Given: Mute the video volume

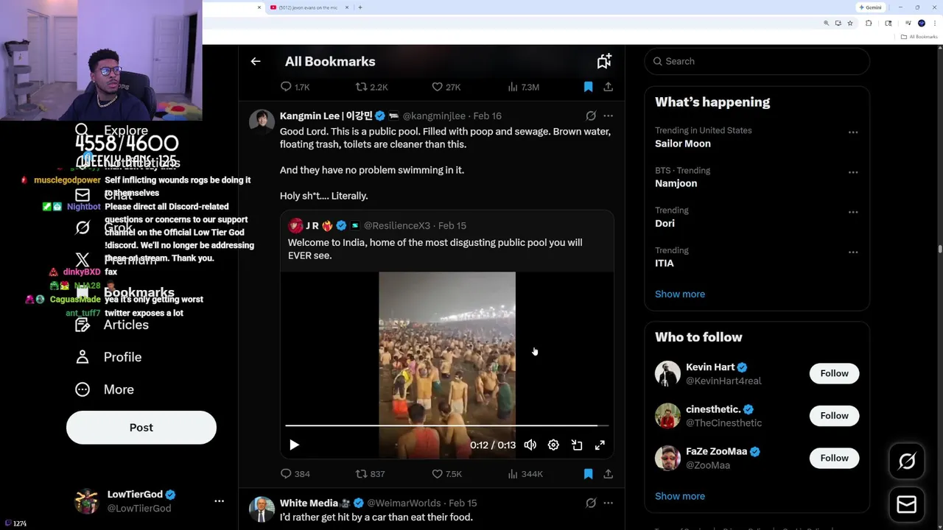Looking at the screenshot, I should pos(530,445).
